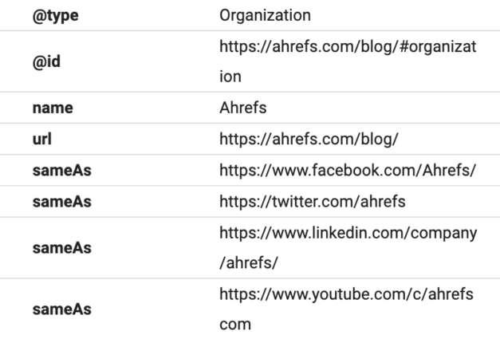Open the youtube.com/c/ahrefs URL line
The width and height of the screenshot is (500, 339).
click(347, 293)
